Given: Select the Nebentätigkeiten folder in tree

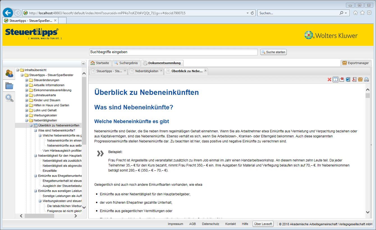Looking at the screenshot, I should 45,120.
